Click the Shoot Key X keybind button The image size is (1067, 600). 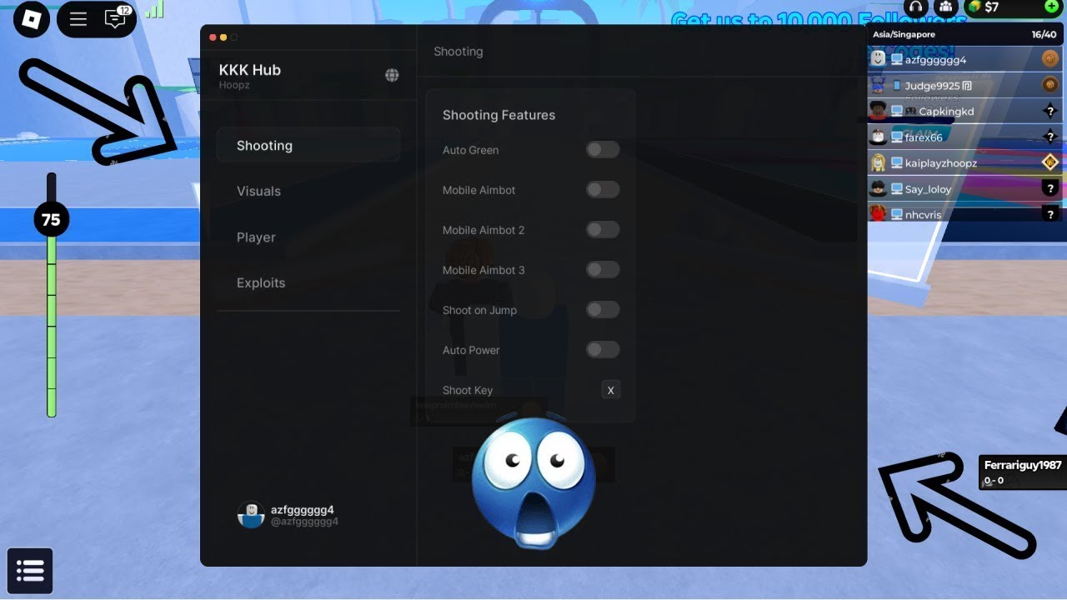tap(611, 390)
